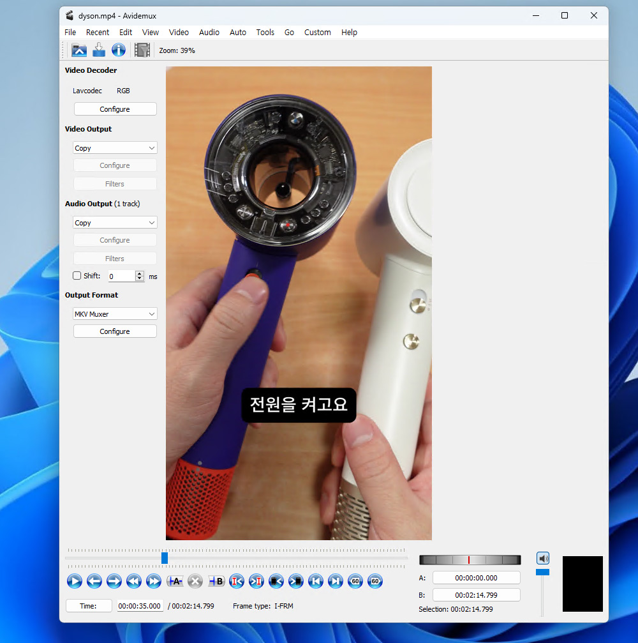Image resolution: width=638 pixels, height=643 pixels.
Task: Jump to last frame
Action: (336, 581)
